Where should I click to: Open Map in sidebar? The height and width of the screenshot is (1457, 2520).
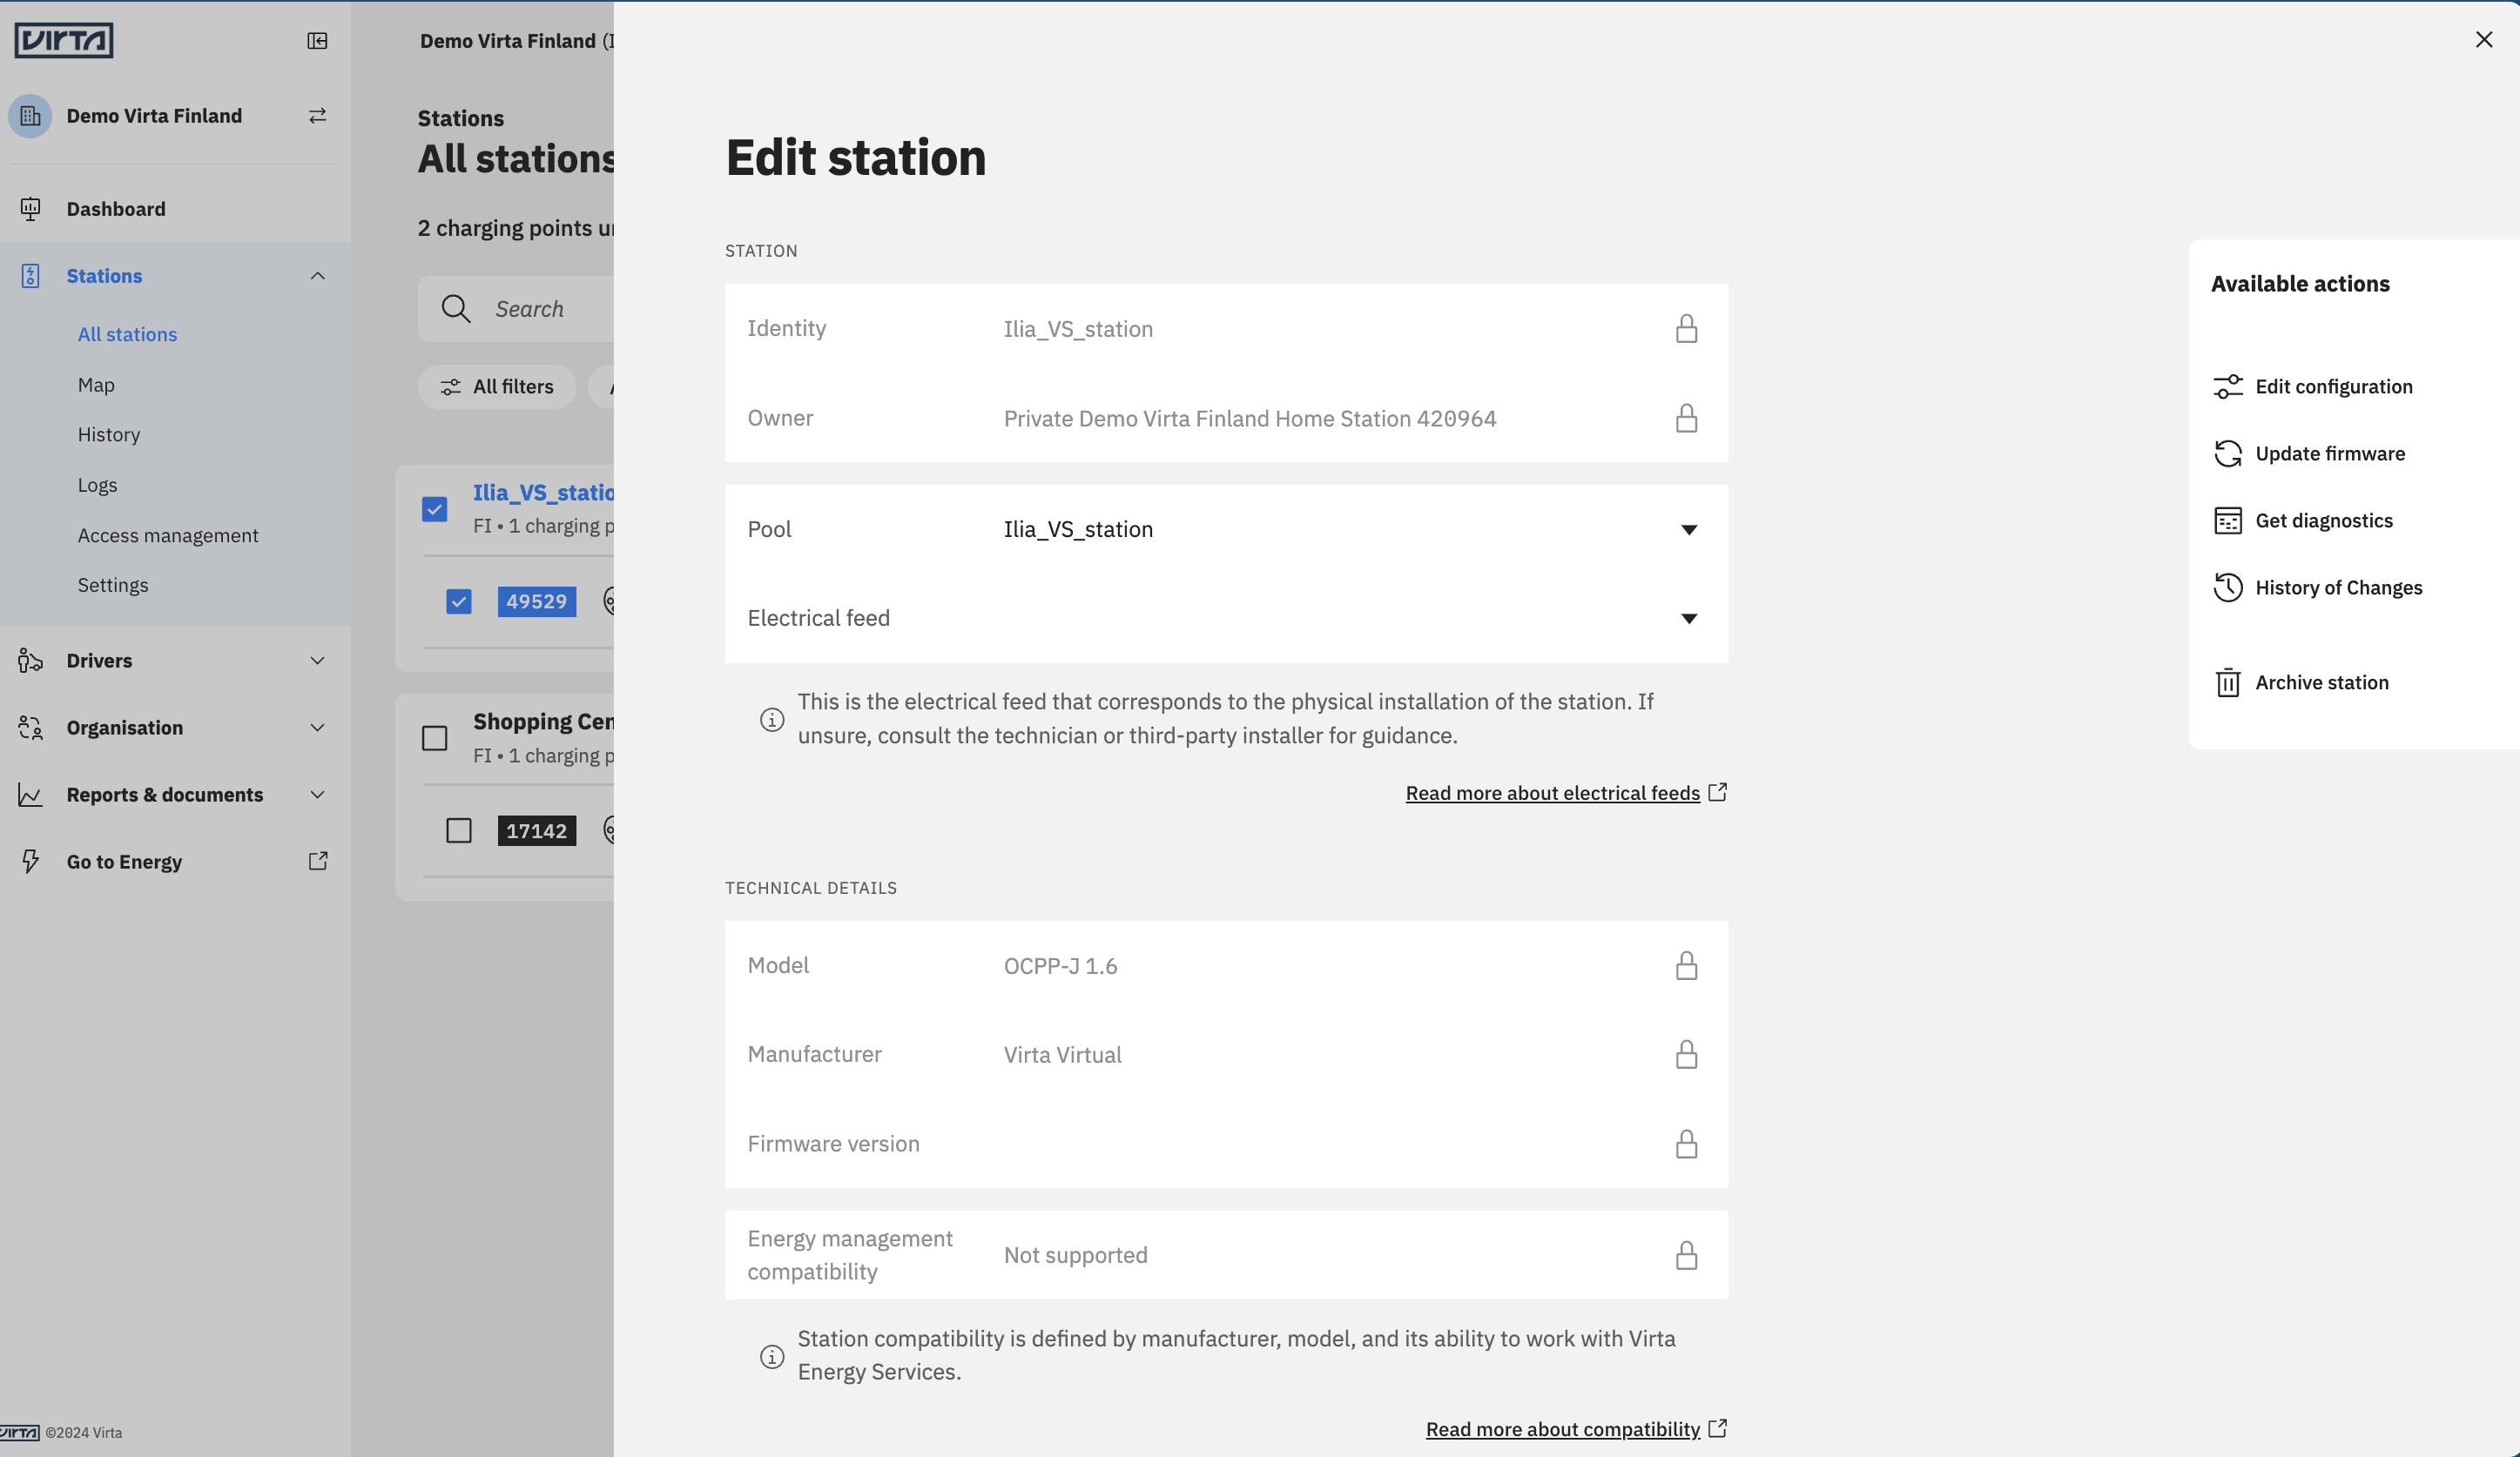click(x=96, y=385)
